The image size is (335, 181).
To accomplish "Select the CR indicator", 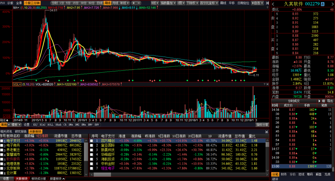I will click(65, 125).
